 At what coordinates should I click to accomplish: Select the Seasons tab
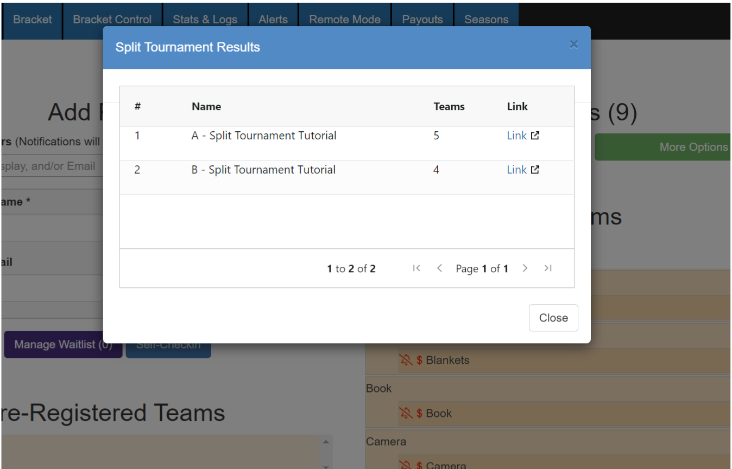click(486, 20)
